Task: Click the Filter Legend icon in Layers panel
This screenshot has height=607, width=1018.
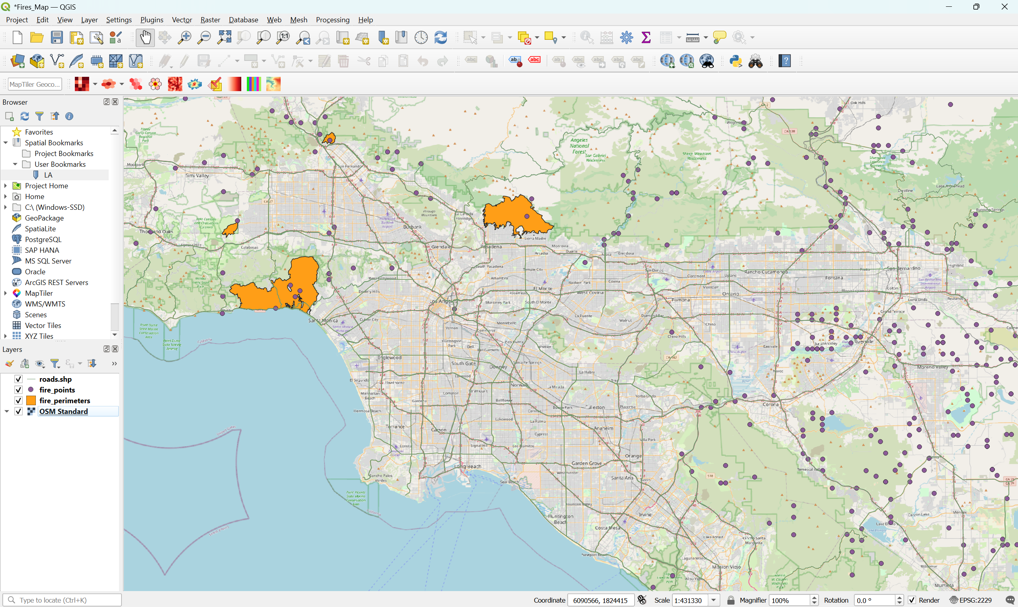Action: point(55,364)
